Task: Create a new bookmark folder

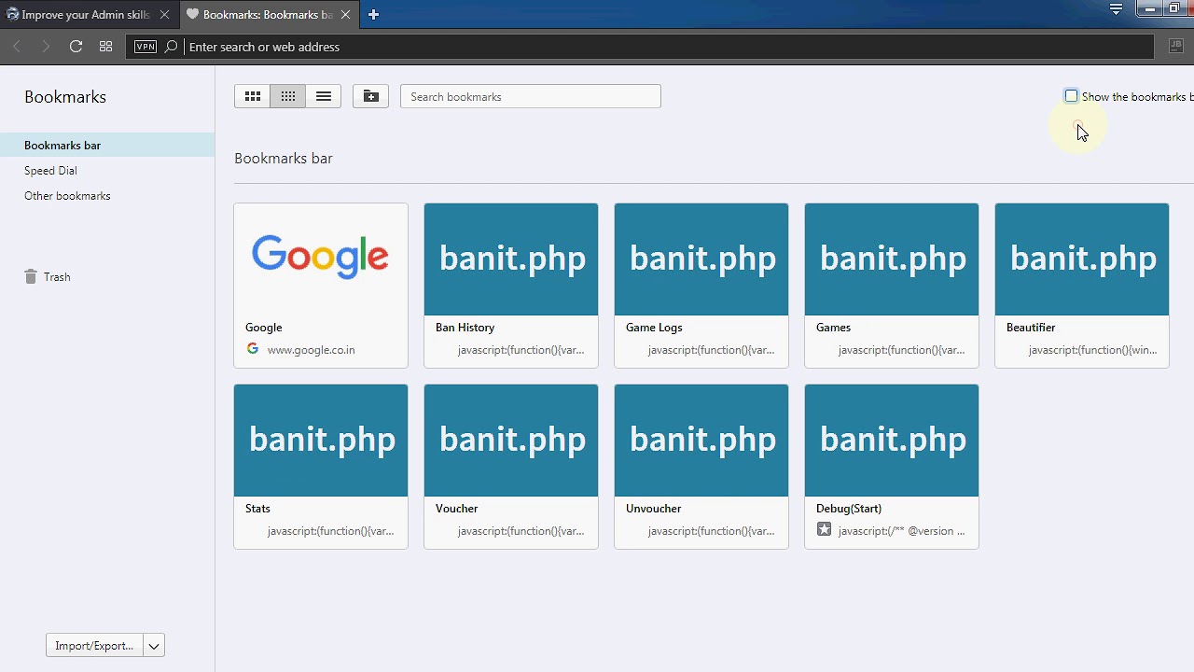Action: pyautogui.click(x=370, y=96)
